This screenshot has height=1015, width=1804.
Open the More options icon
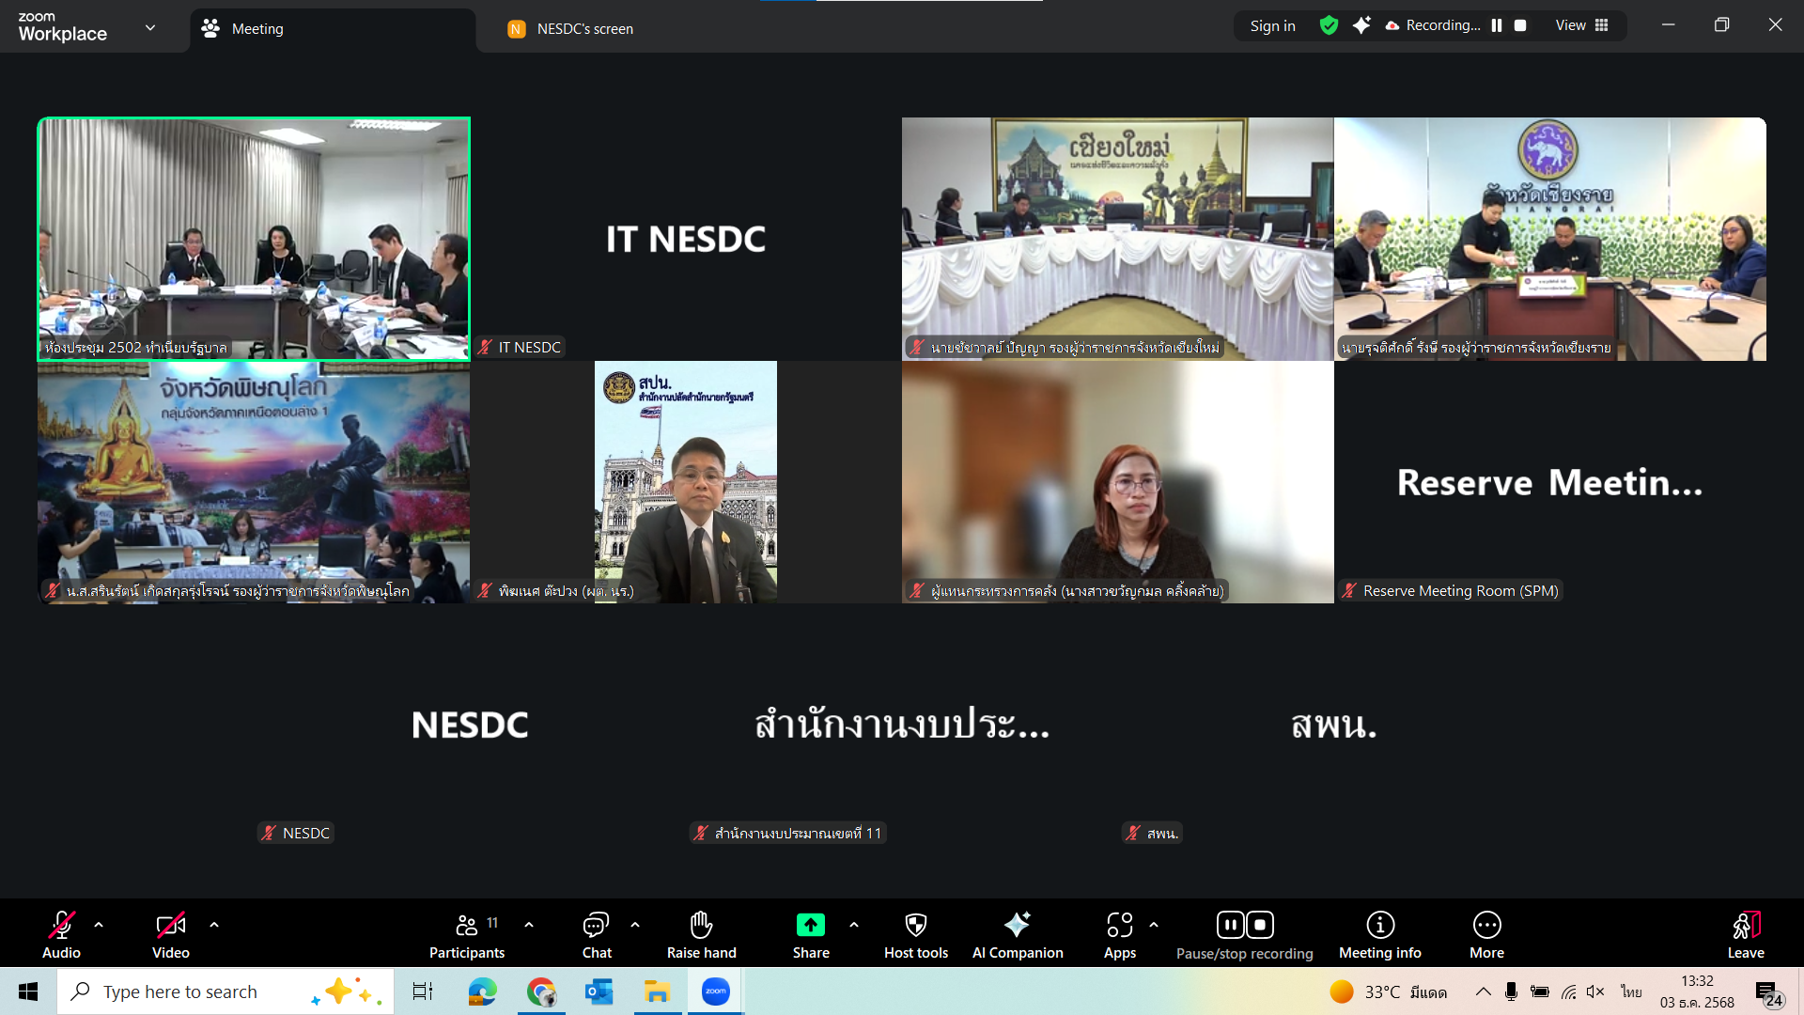coord(1486,926)
